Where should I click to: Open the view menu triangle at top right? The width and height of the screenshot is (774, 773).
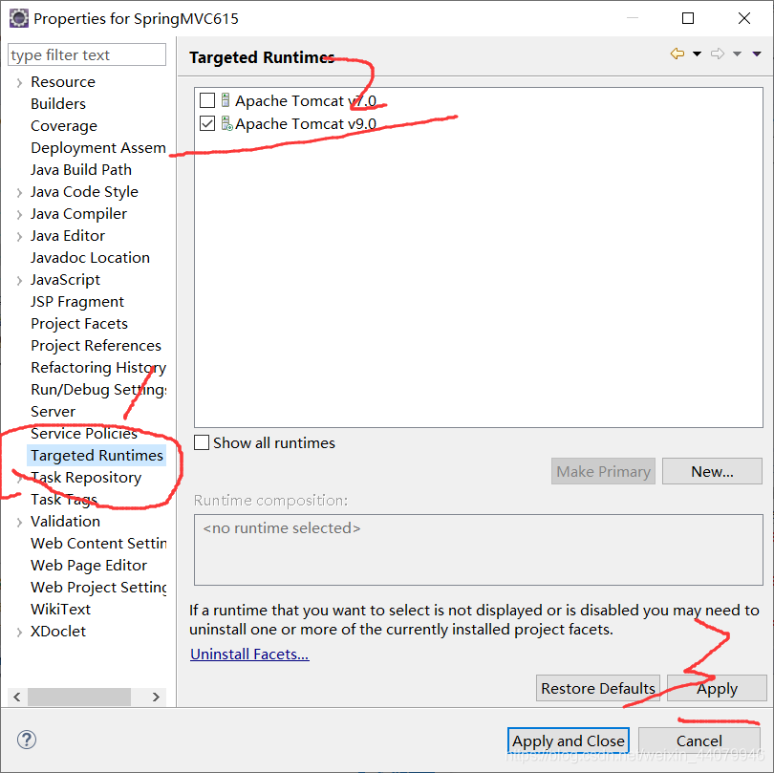(756, 54)
